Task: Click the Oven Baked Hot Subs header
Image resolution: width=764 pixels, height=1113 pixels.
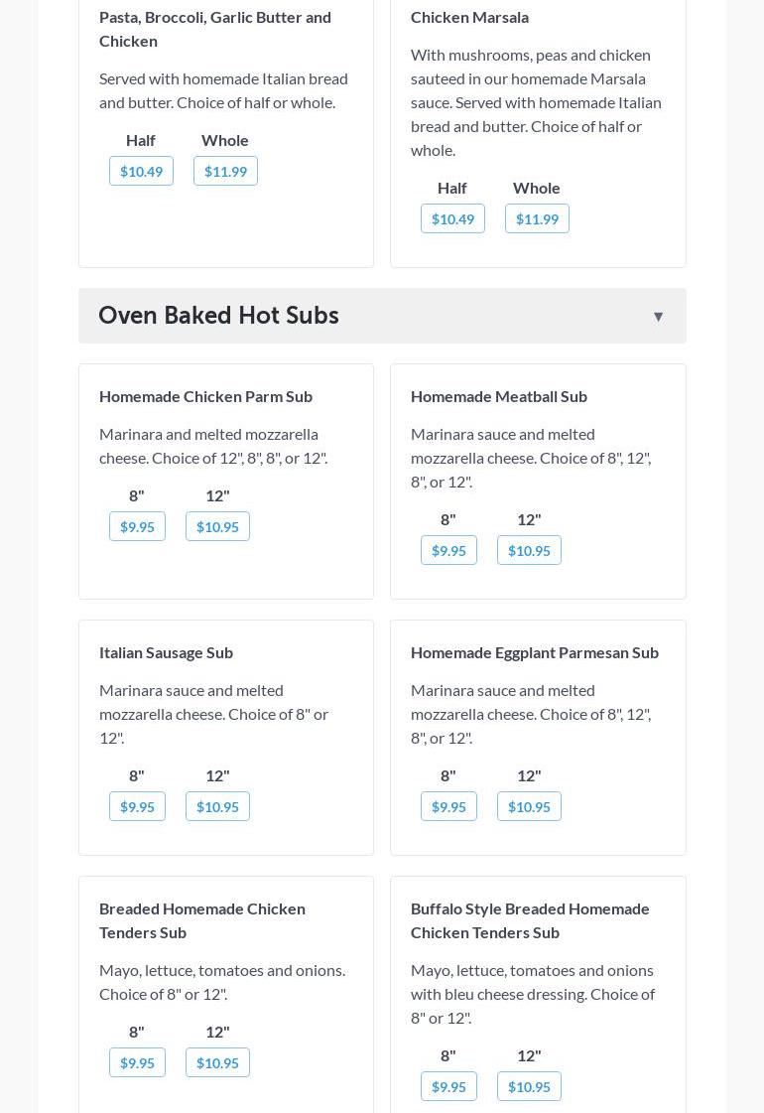Action: click(x=218, y=315)
